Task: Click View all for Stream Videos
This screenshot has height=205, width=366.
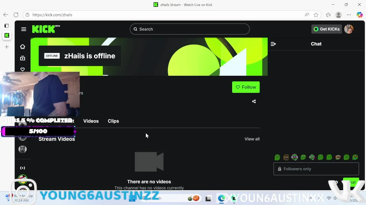Action: point(252,139)
